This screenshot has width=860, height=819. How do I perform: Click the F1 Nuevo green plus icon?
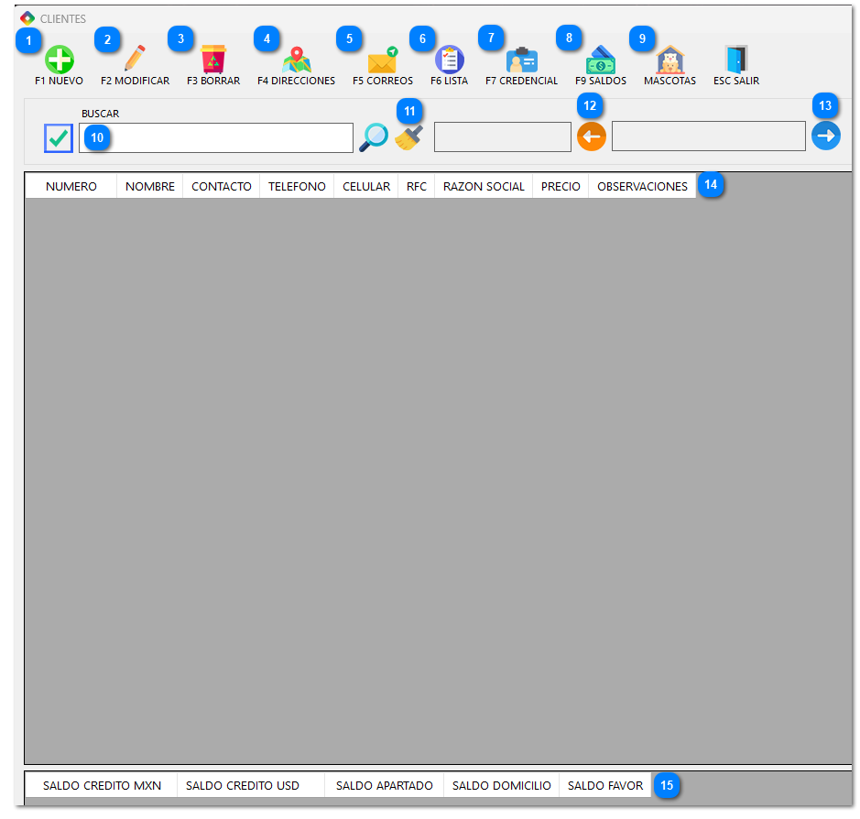60,60
